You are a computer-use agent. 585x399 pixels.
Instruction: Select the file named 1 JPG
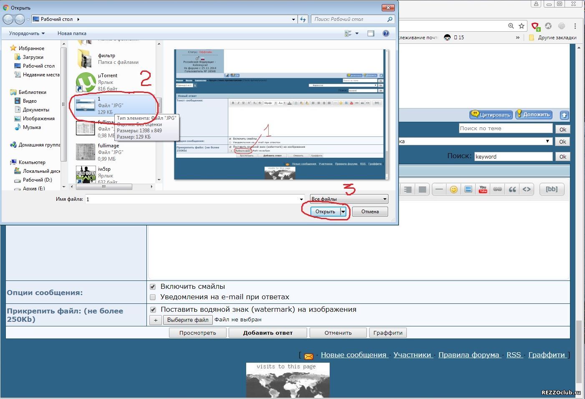coord(115,106)
